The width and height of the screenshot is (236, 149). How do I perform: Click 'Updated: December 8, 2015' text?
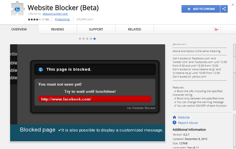(x=190, y=139)
